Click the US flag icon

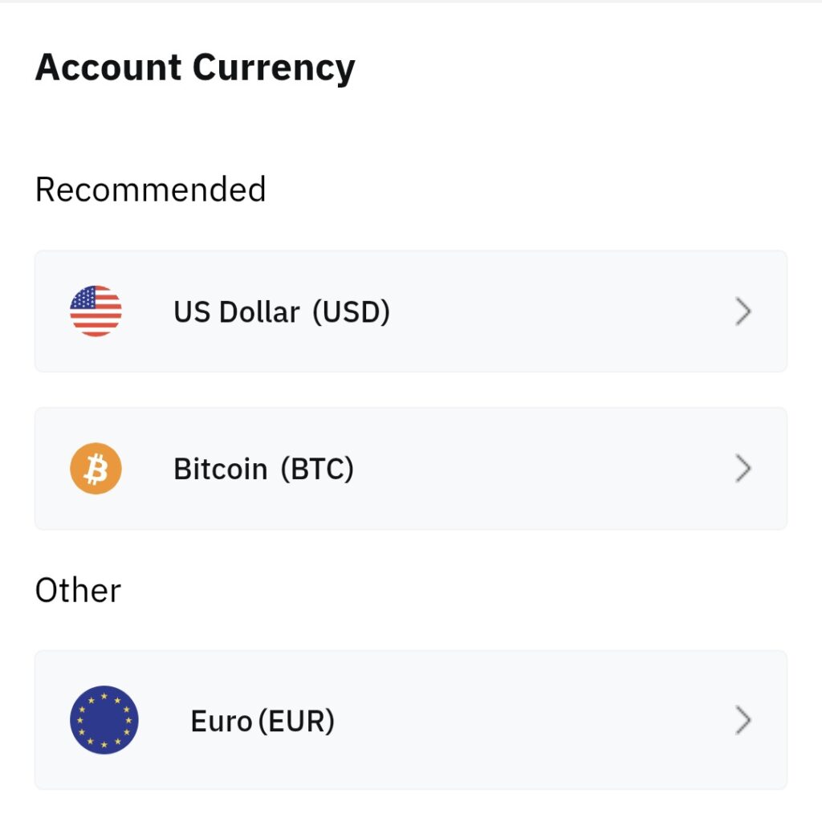pos(96,311)
